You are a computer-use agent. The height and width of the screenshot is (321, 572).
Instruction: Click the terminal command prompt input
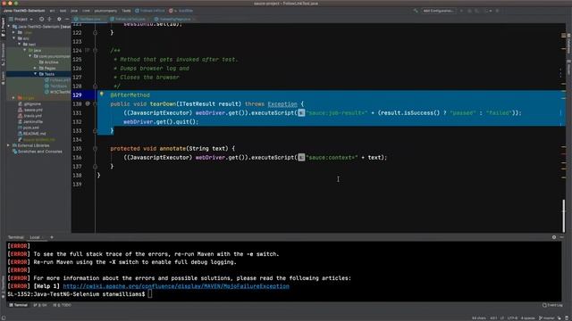(x=150, y=294)
